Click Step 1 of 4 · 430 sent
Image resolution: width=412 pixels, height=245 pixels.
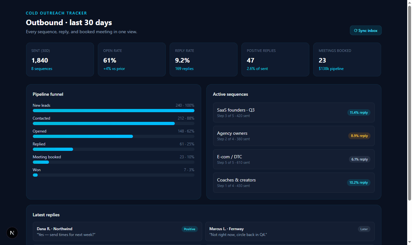233,186
